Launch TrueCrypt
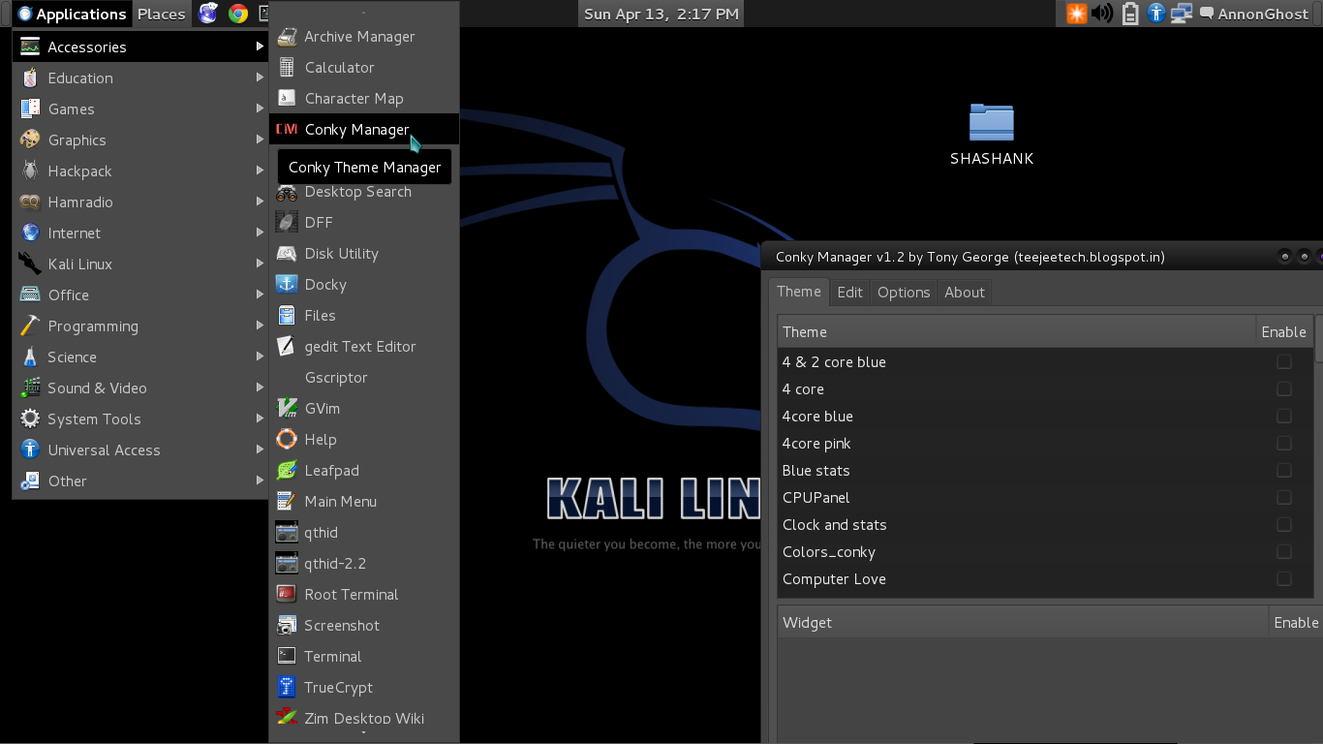 point(334,687)
